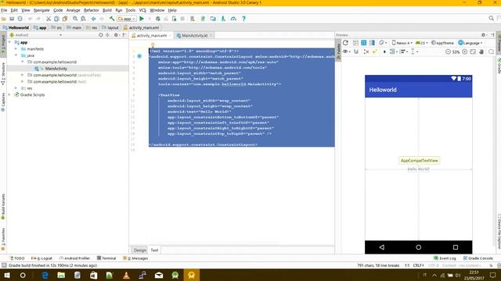Select MainActivity in the project tree
The image size is (501, 281).
[x=56, y=69]
